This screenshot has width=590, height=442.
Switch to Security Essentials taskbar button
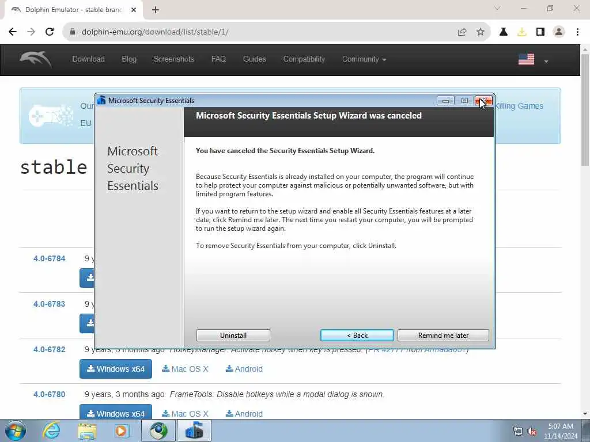(194, 430)
